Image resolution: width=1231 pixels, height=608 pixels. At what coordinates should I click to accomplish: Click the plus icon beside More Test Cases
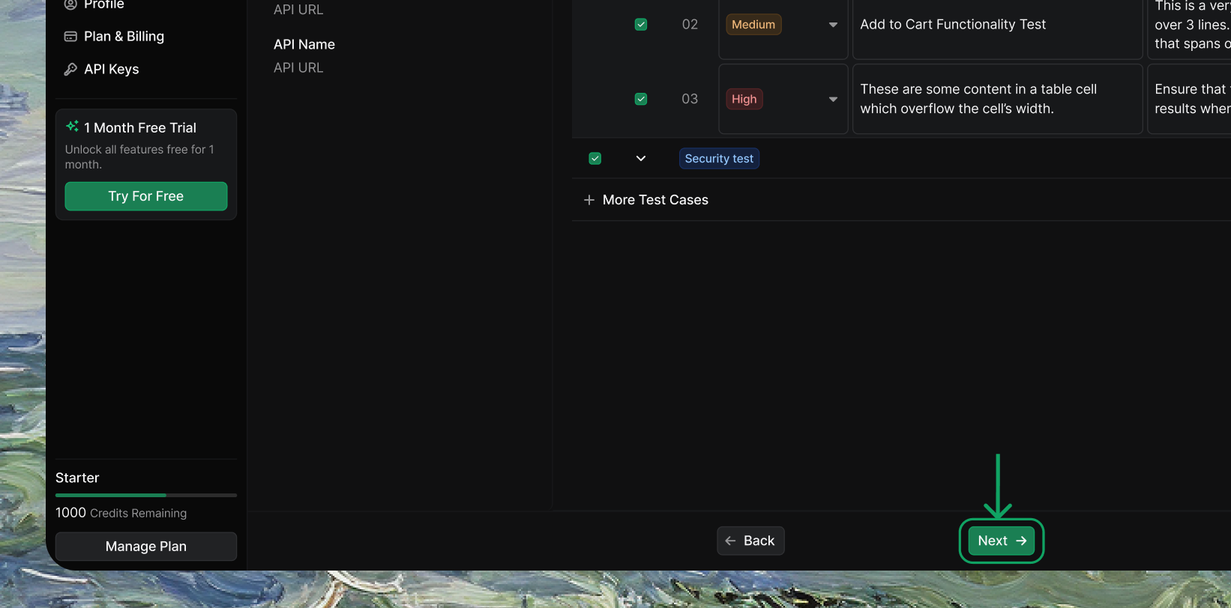tap(589, 200)
